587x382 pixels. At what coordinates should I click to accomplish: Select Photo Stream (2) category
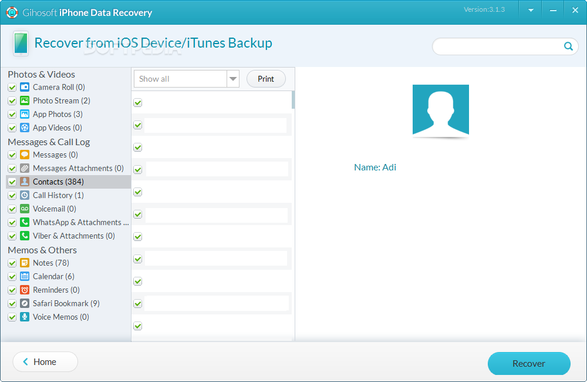[x=62, y=100]
